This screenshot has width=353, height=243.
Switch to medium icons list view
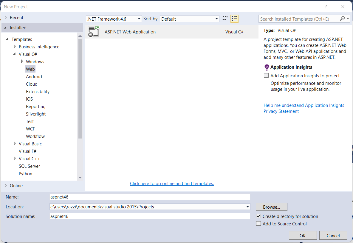[234, 19]
